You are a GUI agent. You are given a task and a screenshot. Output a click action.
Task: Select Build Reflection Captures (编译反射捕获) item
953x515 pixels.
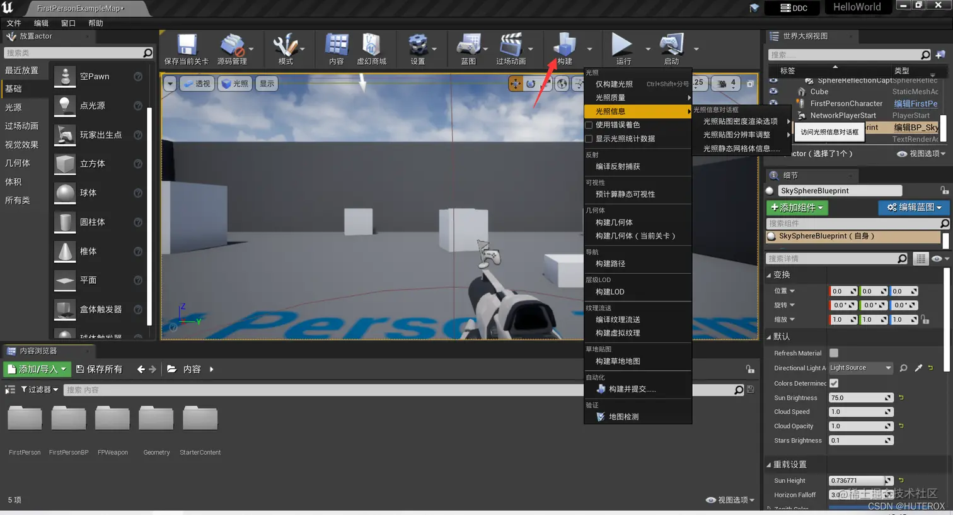click(638, 166)
